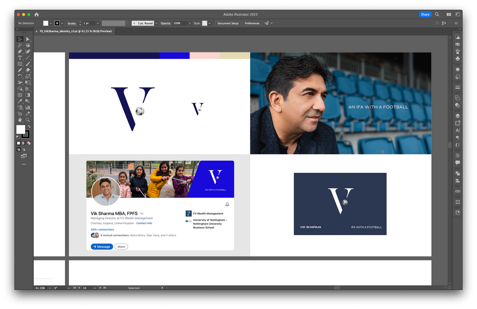Select the Shape Builder tool

coord(20,89)
